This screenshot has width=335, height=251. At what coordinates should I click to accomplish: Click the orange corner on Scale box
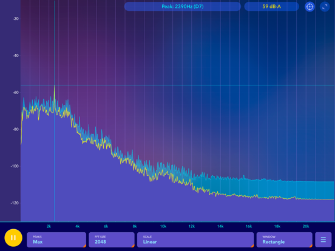(252, 246)
